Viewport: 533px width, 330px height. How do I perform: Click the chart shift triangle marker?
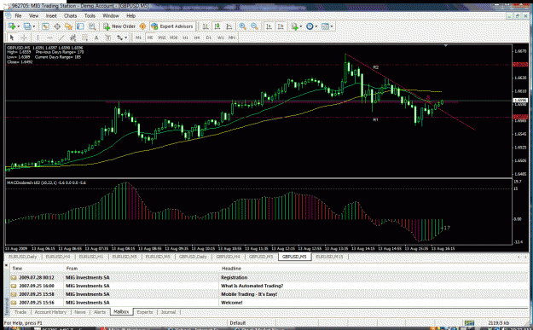[446, 45]
